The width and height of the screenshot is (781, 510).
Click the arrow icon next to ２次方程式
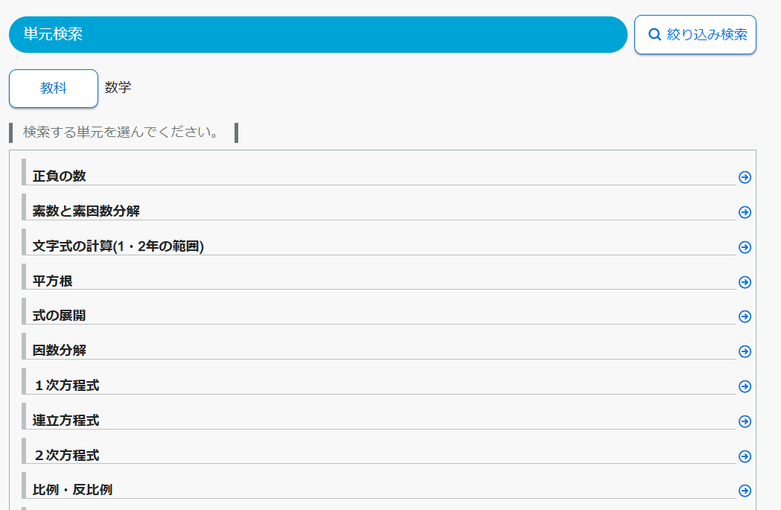pyautogui.click(x=745, y=456)
